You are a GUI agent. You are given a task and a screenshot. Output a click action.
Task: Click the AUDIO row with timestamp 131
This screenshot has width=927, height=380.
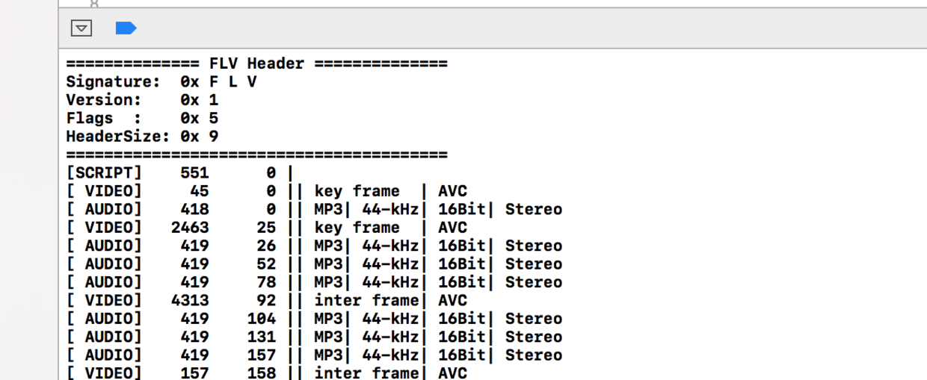(314, 337)
